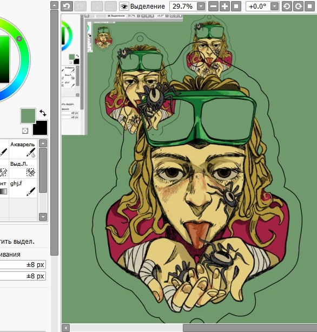Select the Выд.Л. selection eraser tool
Screen dimensions: 317x332
[23, 169]
